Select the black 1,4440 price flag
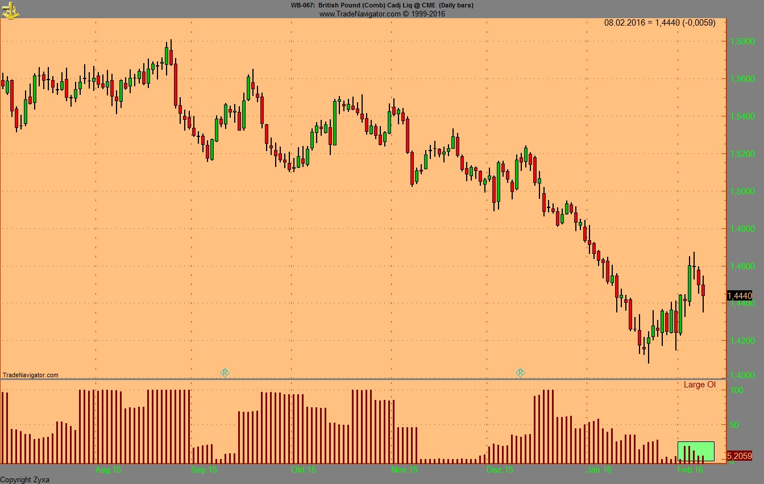 740,295
